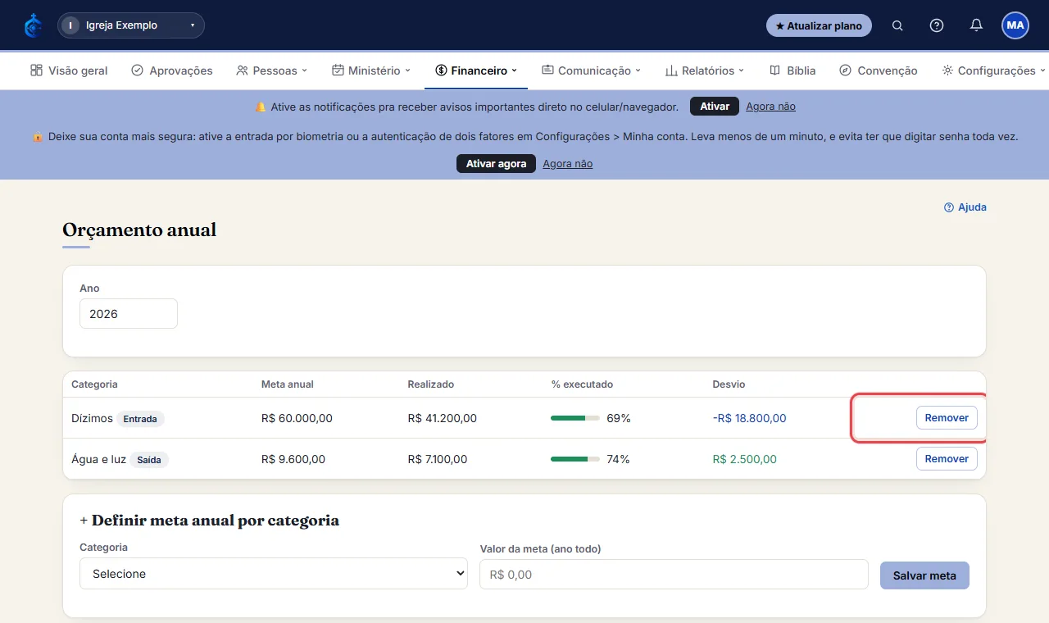Screen dimensions: 1049x623
Task: Click the Visão geral grid icon
Action: click(x=36, y=70)
